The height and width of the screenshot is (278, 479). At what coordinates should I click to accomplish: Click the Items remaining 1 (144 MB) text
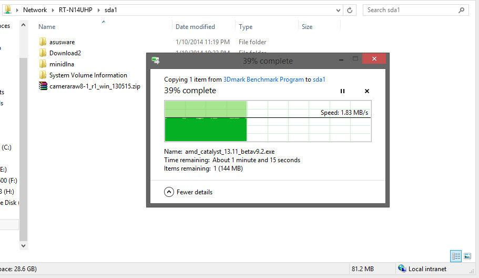203,168
